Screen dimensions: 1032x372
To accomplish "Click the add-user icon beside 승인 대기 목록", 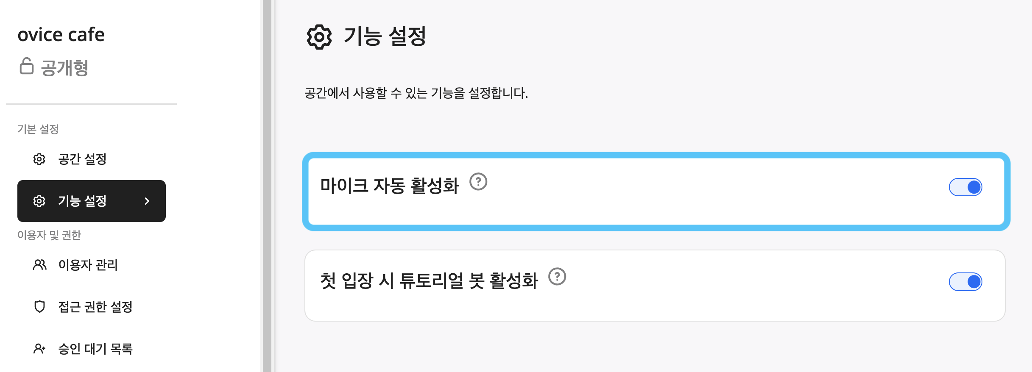I will (39, 349).
